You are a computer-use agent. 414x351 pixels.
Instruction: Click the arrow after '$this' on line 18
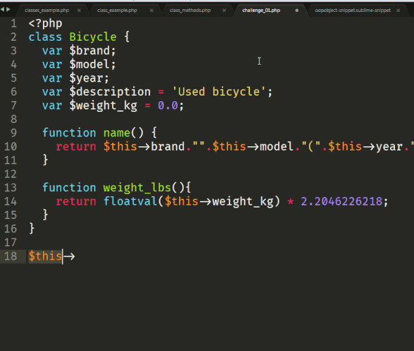tap(69, 256)
